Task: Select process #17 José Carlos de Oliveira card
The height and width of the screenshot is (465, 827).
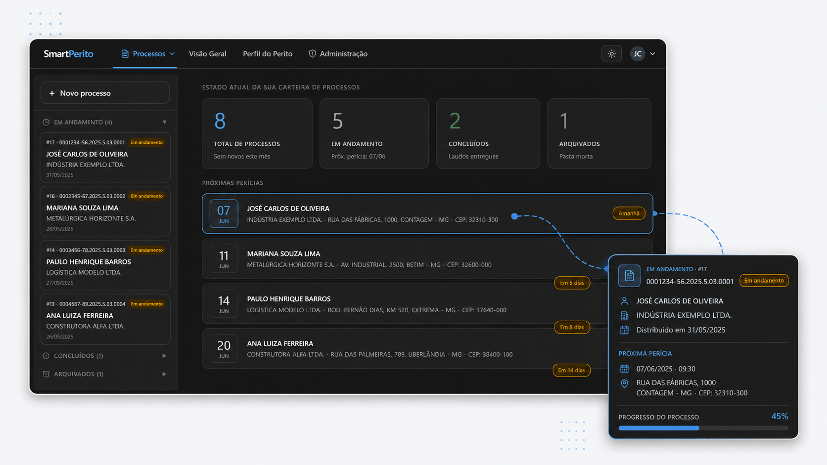Action: click(105, 158)
